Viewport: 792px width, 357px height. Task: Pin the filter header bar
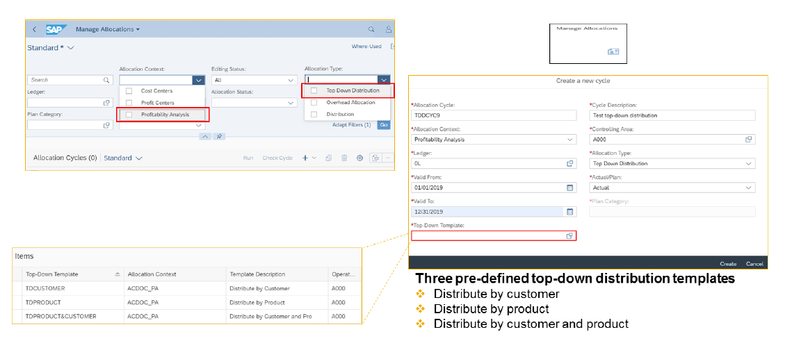(x=218, y=136)
